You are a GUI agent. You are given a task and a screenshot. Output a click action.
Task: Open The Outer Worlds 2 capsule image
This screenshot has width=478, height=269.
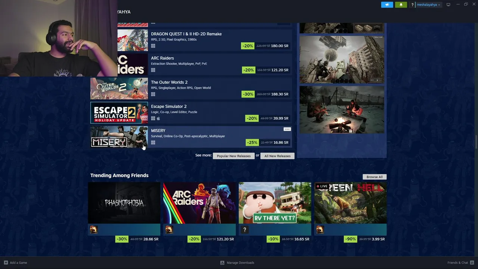(119, 89)
